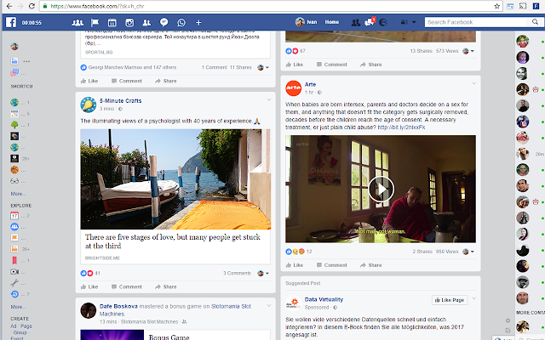Open the groups icon in the top bar
This screenshot has width=545, height=340.
(x=77, y=23)
